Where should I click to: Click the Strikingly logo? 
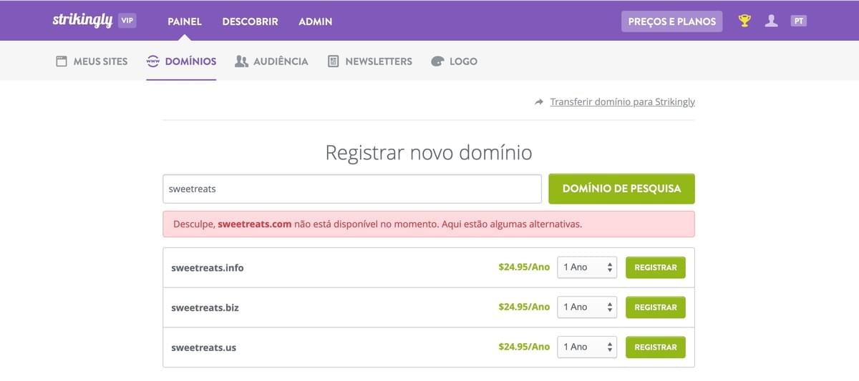pos(82,21)
